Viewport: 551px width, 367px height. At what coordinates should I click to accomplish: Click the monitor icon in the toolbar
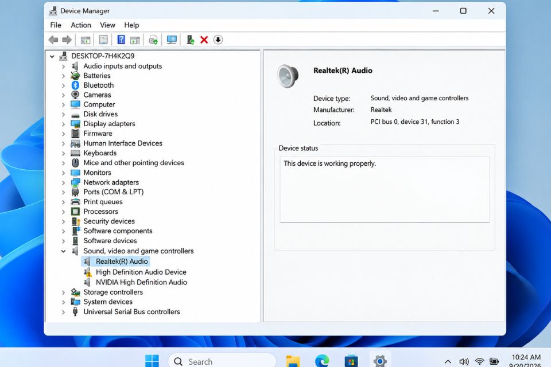[x=172, y=40]
